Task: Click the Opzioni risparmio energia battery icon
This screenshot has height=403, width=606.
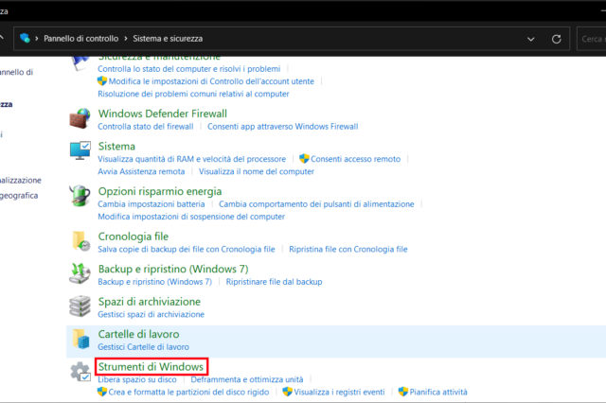Action: [80, 196]
